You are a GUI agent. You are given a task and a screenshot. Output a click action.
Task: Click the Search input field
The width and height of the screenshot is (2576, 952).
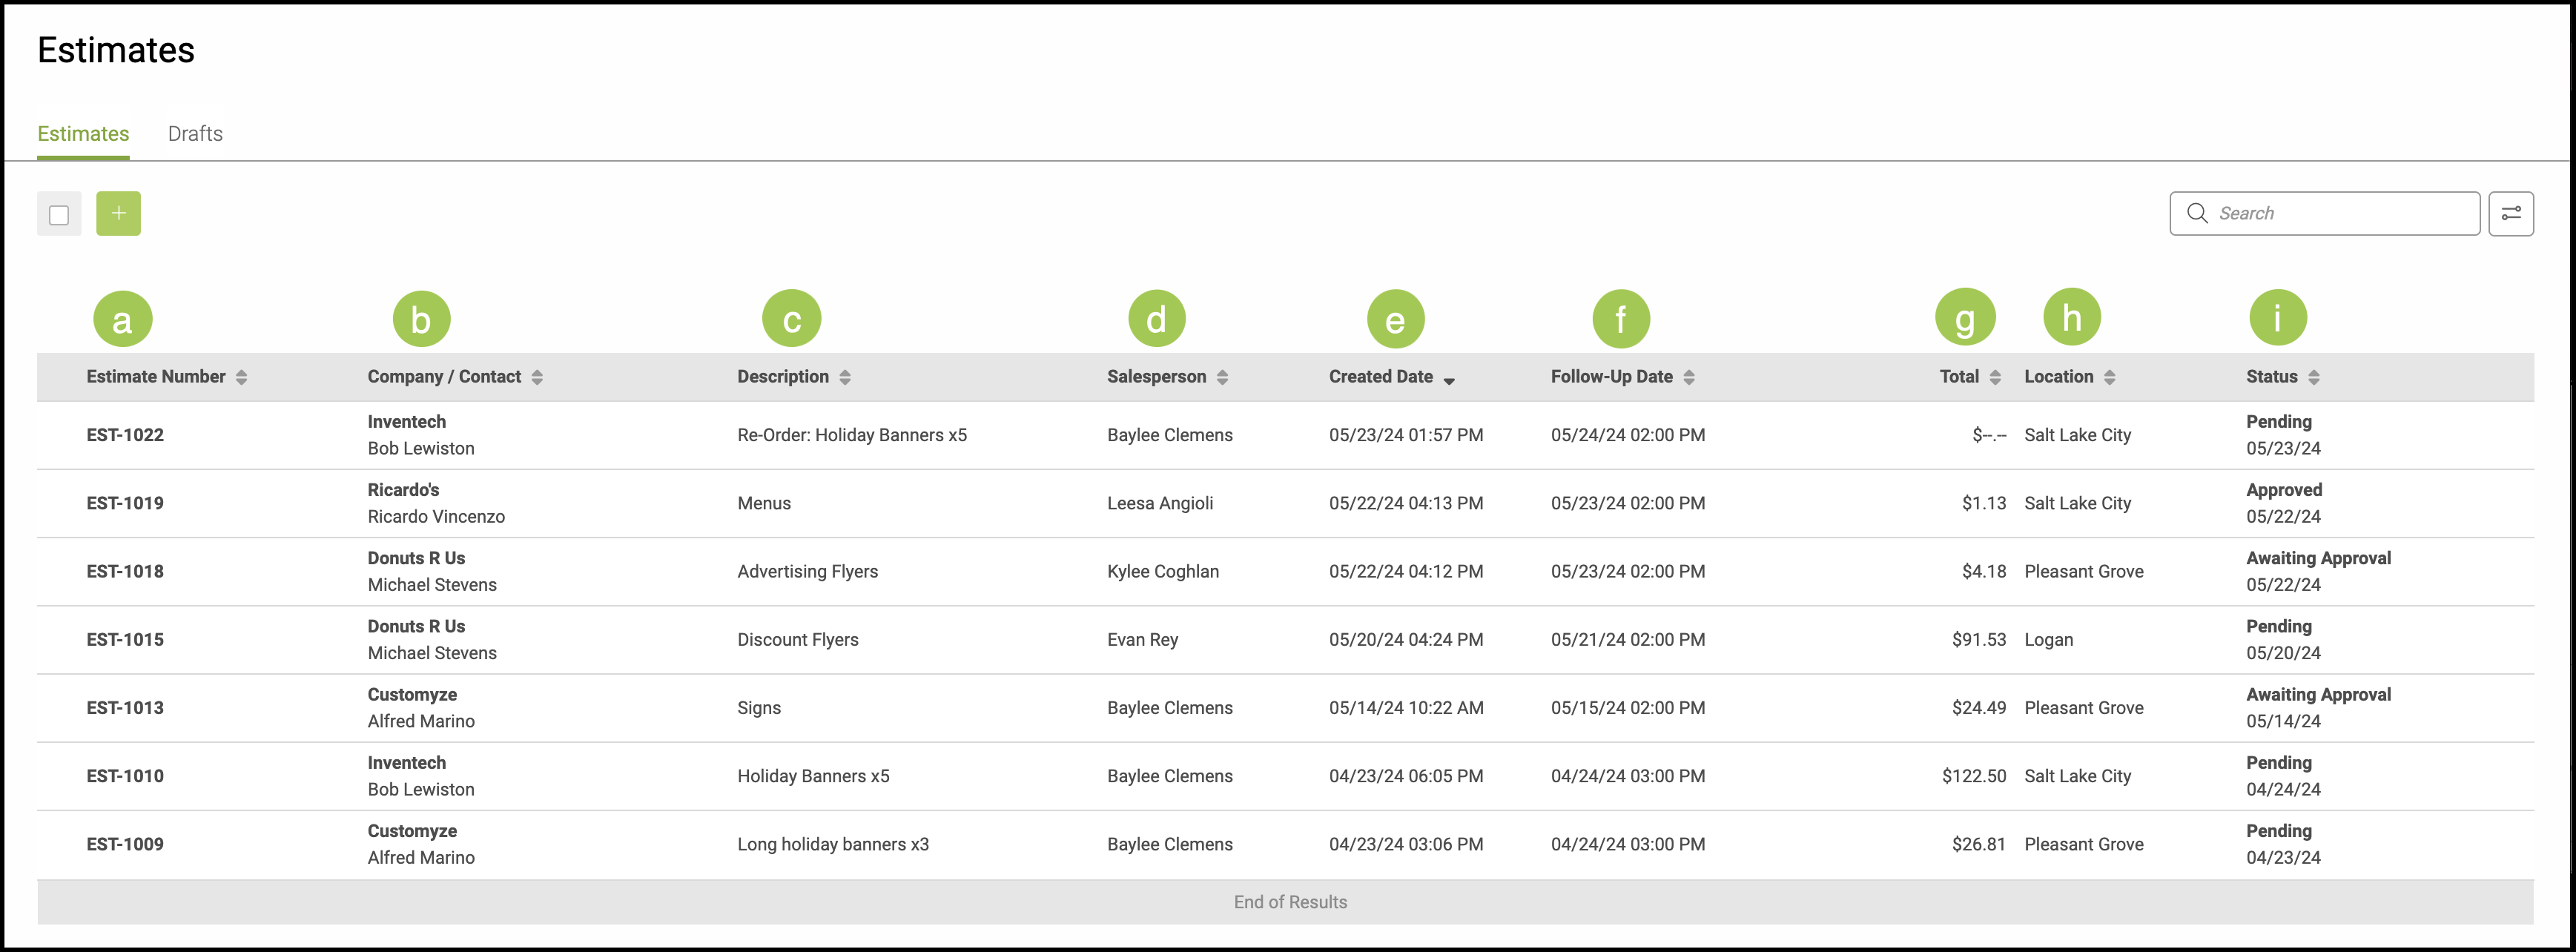2340,214
